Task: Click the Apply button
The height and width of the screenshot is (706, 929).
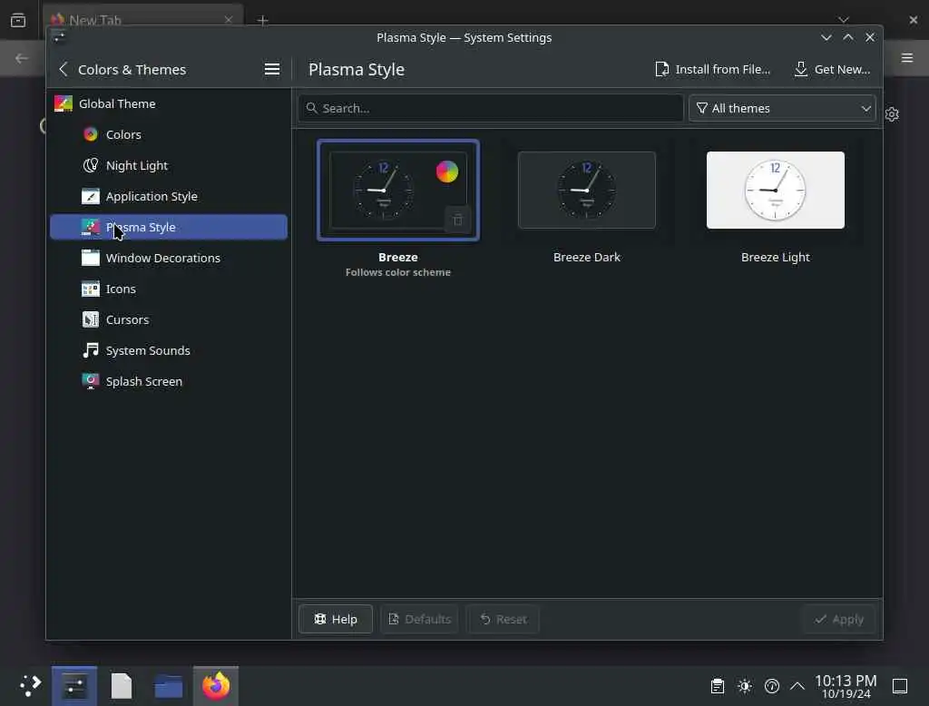Action: 839,619
